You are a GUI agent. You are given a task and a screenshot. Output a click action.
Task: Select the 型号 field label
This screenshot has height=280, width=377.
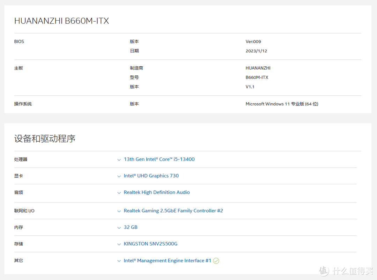pyautogui.click(x=134, y=78)
